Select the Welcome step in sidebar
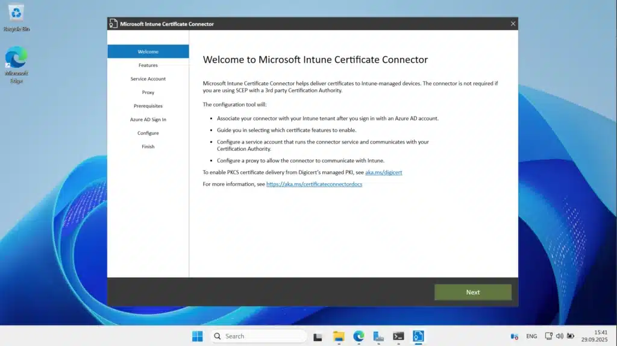The width and height of the screenshot is (617, 346). [x=148, y=52]
